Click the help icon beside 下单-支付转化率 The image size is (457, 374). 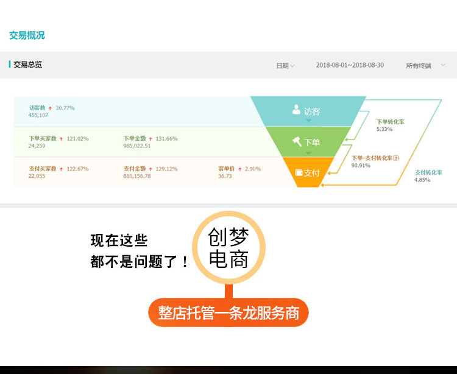(x=396, y=158)
